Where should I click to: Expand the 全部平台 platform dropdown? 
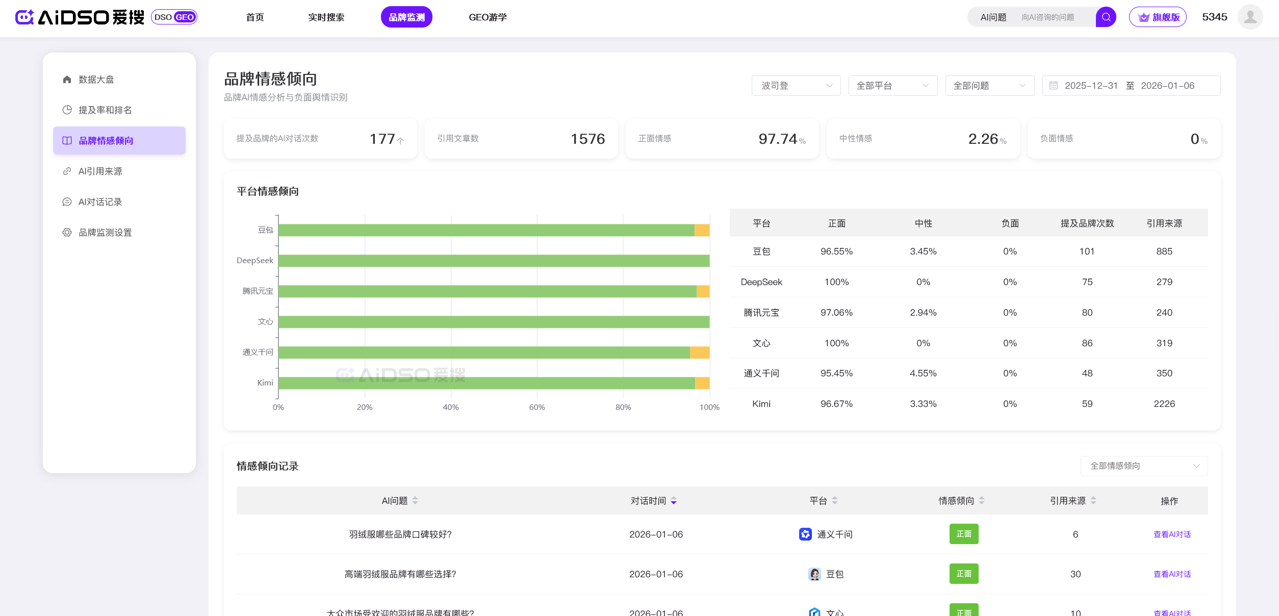click(x=892, y=86)
